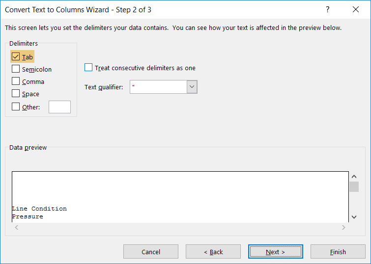Click the preview horizontal scroll right arrow
This screenshot has height=264, width=371.
343,227
